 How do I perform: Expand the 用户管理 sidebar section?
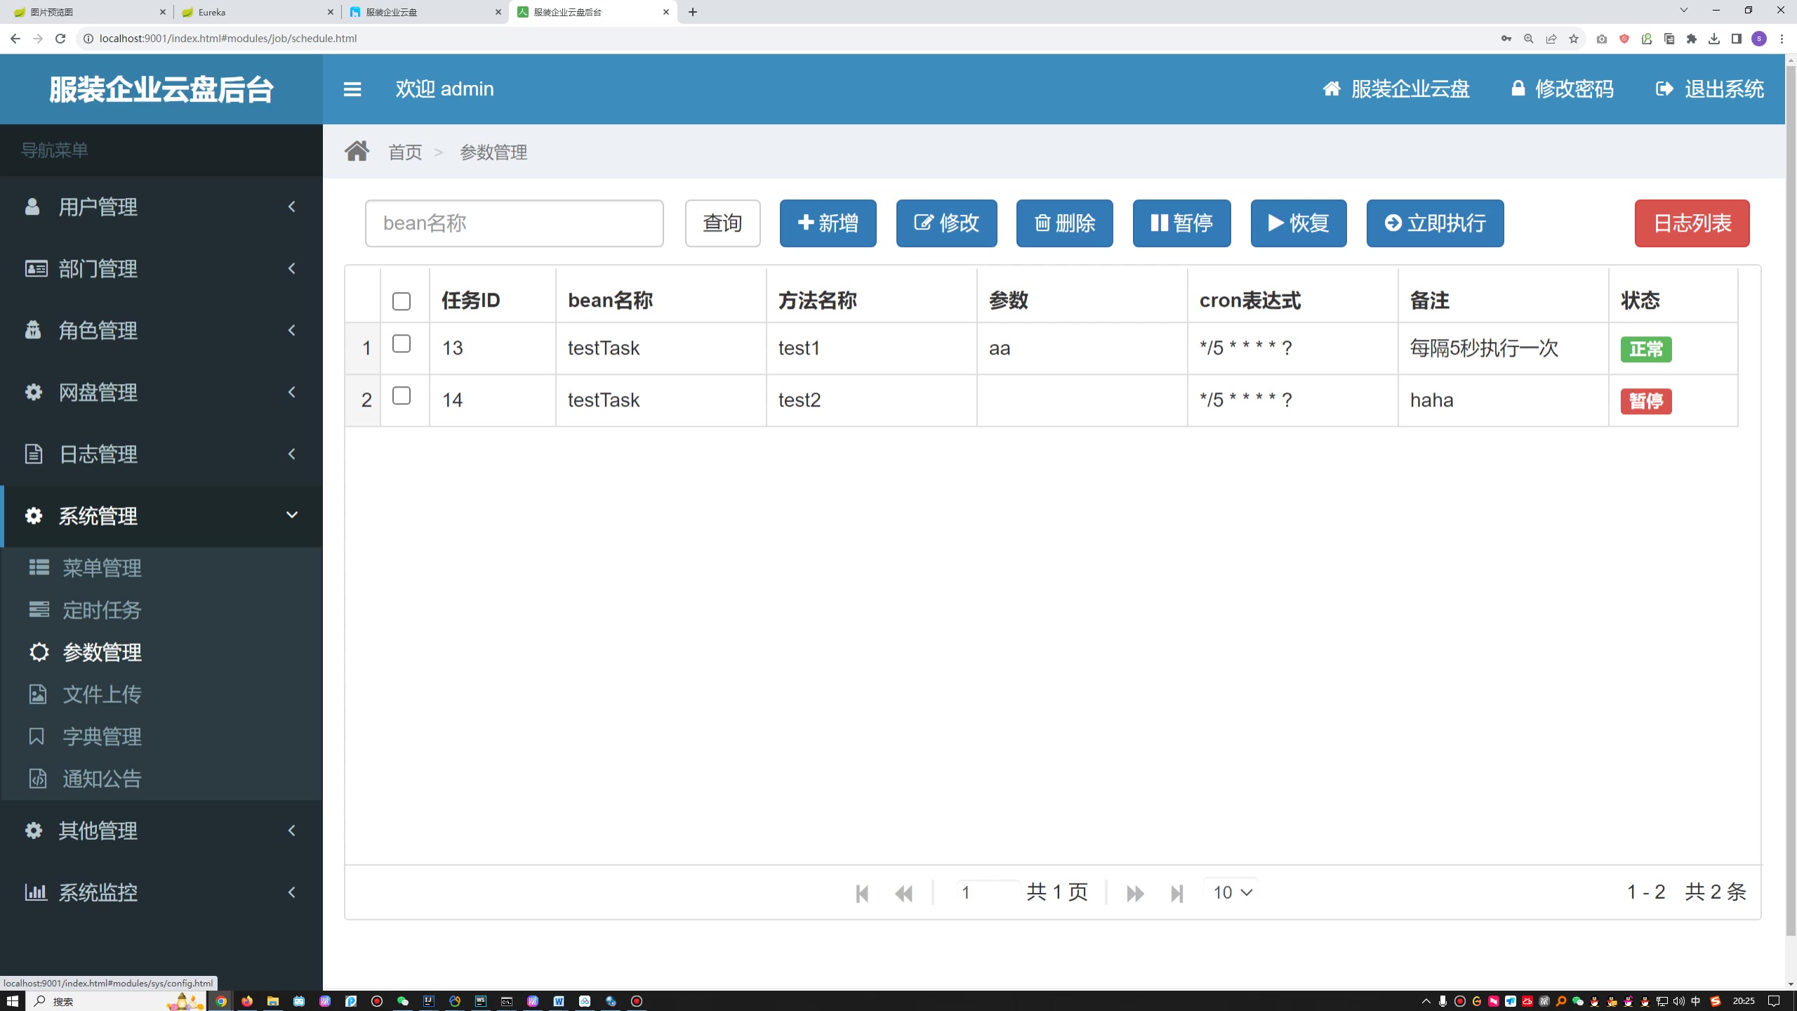click(161, 206)
